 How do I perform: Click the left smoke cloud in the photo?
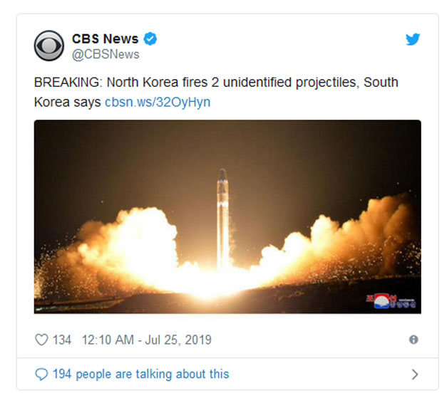coord(127,248)
